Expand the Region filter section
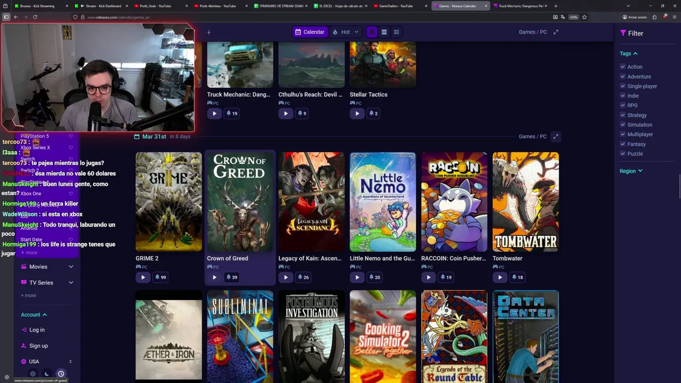Screen dimensions: 681x383 [631, 171]
